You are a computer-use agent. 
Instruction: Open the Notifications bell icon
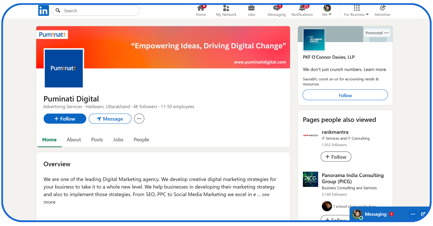[x=302, y=11]
